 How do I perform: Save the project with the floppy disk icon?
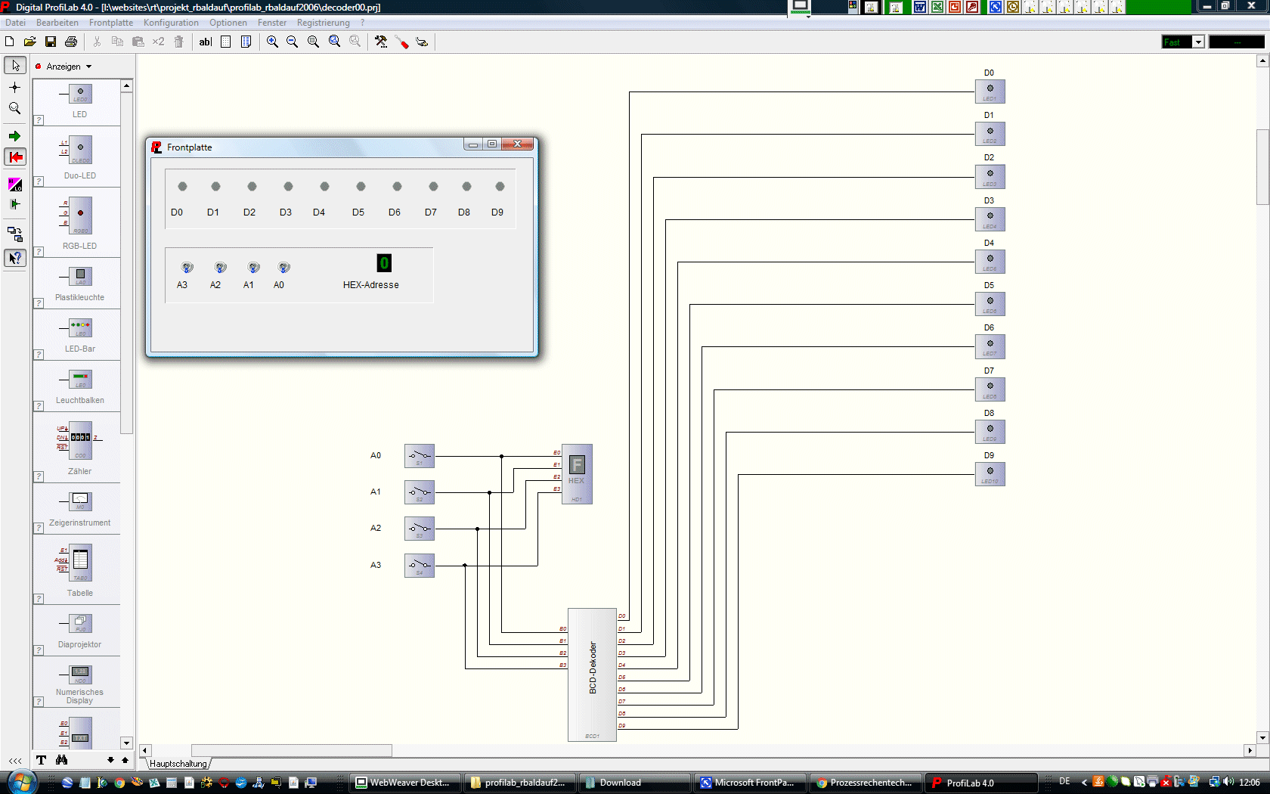click(51, 42)
